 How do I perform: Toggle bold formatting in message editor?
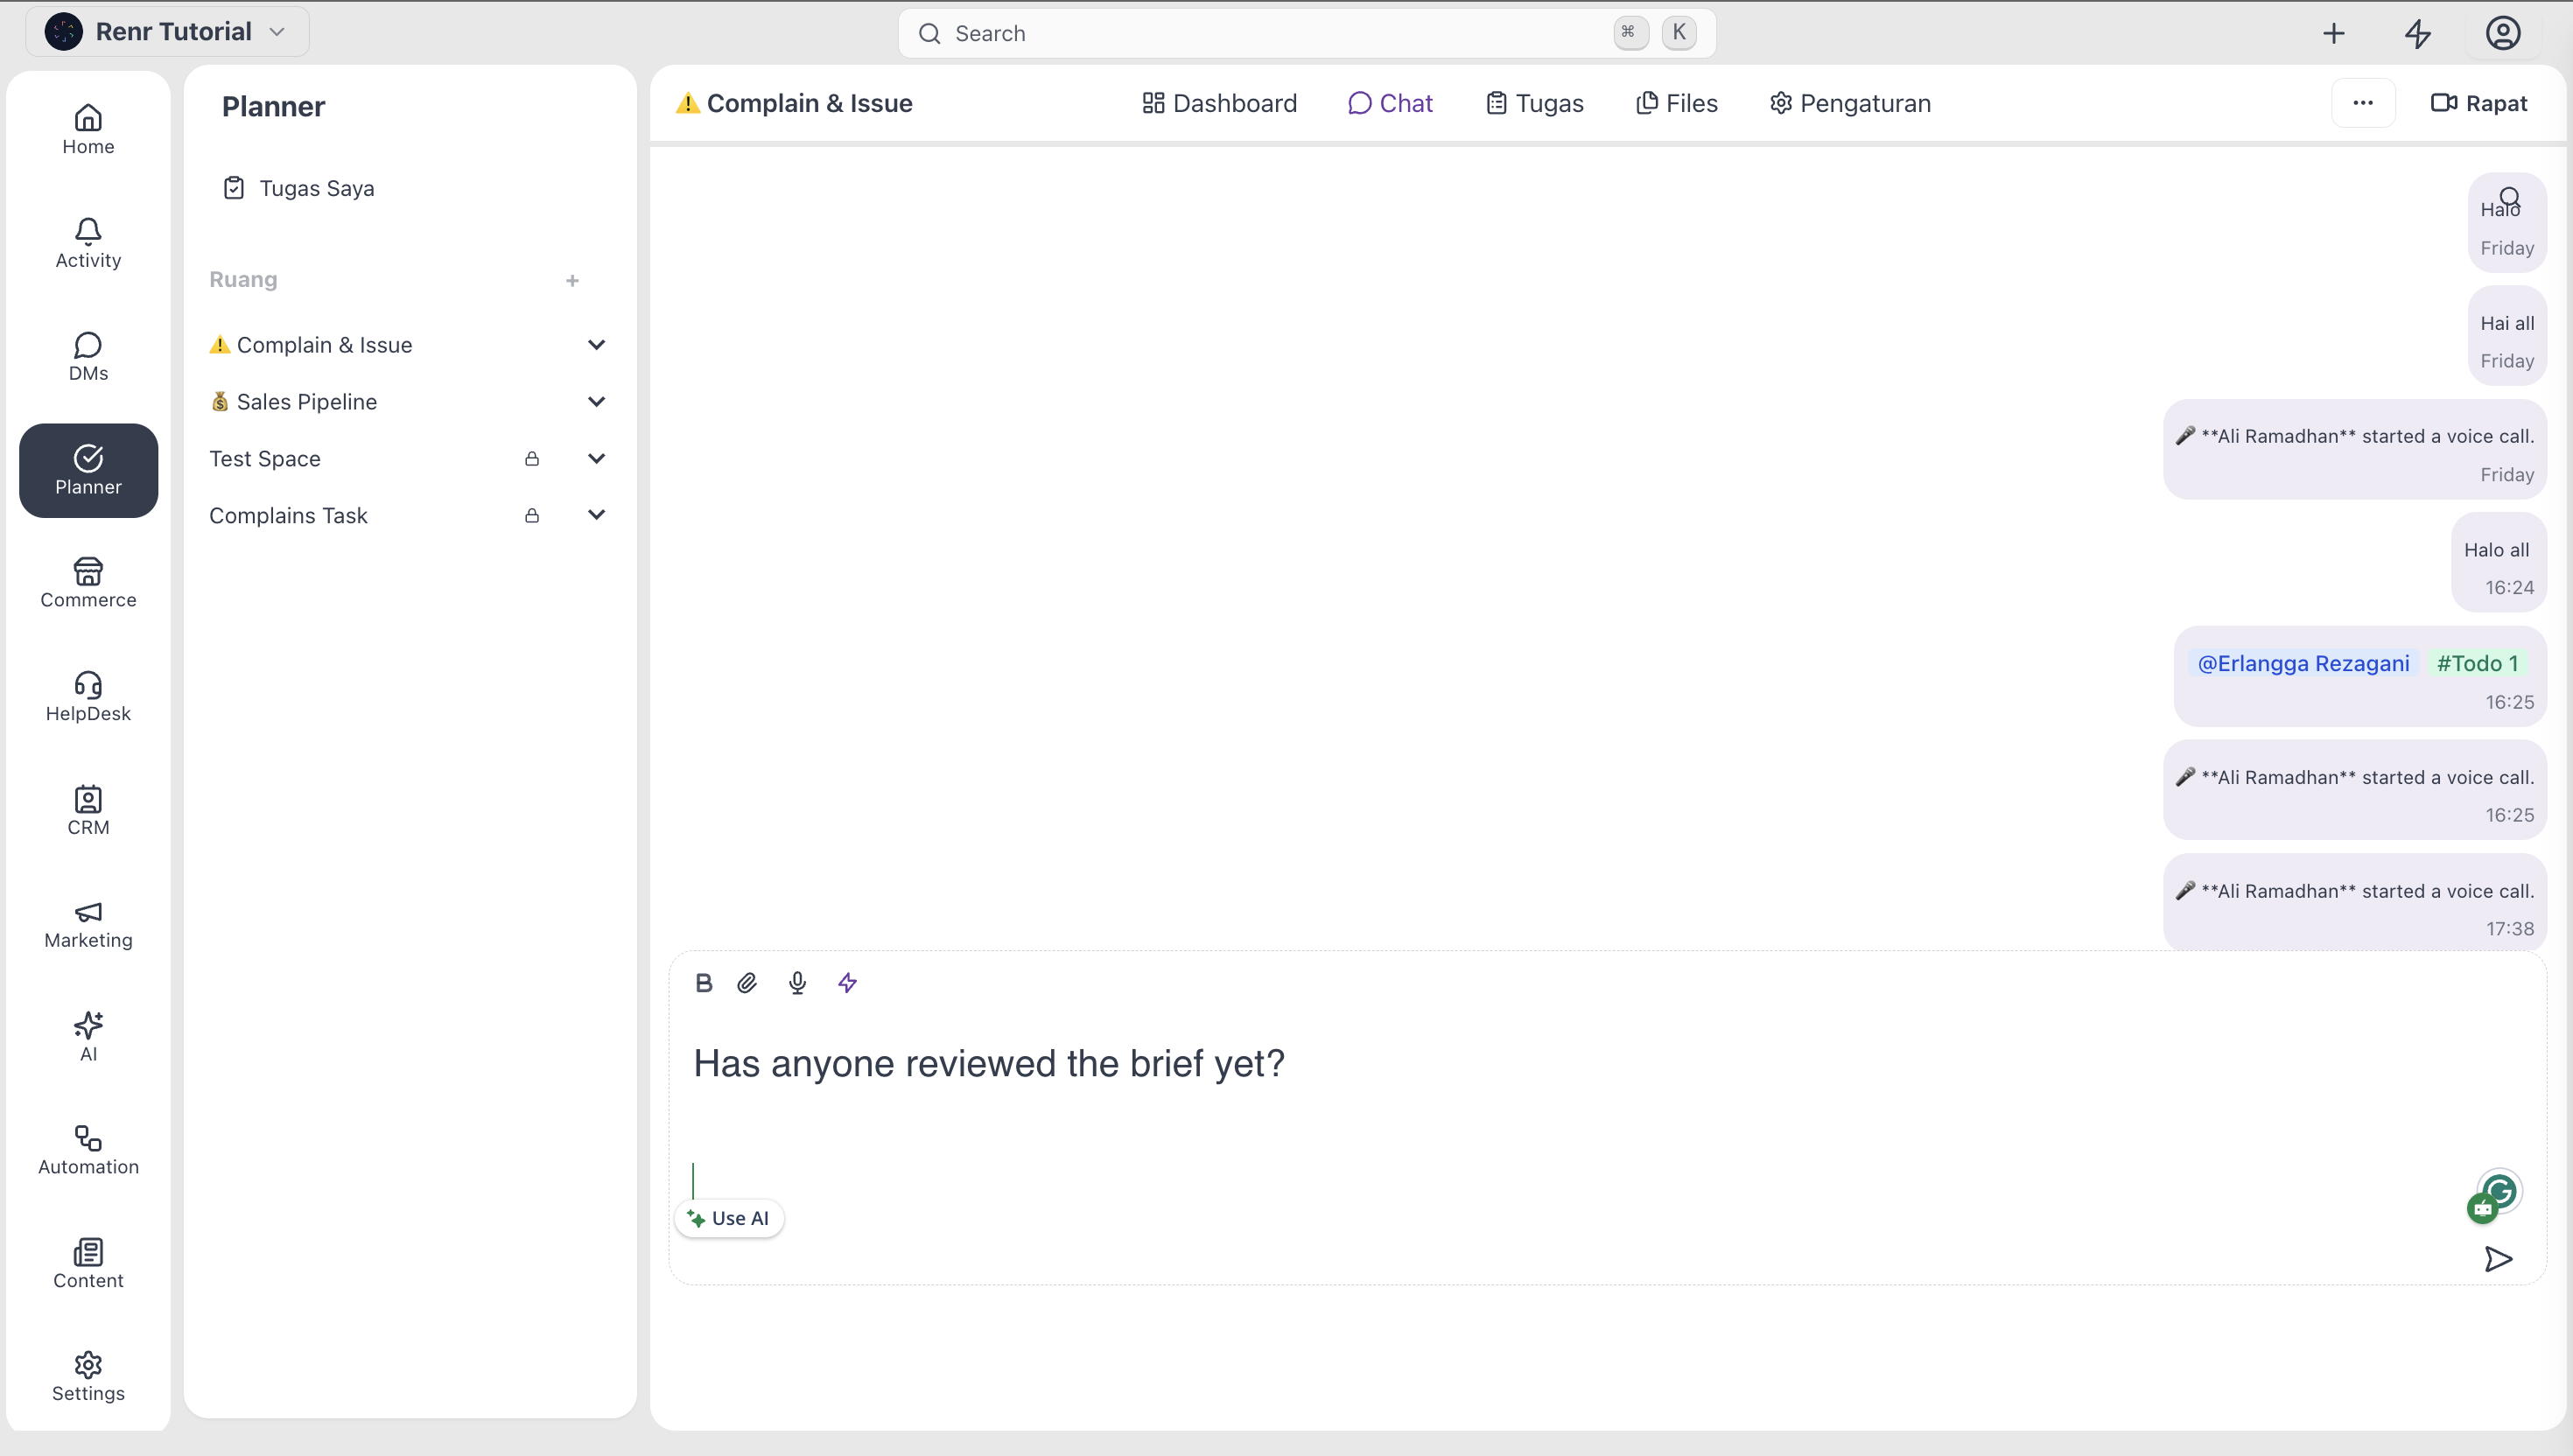point(704,983)
